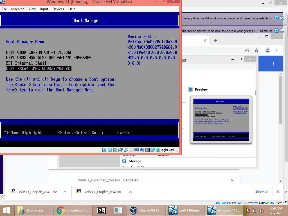Click the Storage section disk icon
The width and height of the screenshot is (288, 216).
pos(124,161)
